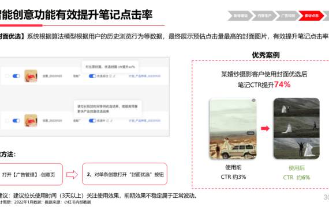This screenshot has width=329, height=207.
Task: Select the 内容生产 step tab
Action: coord(264,16)
